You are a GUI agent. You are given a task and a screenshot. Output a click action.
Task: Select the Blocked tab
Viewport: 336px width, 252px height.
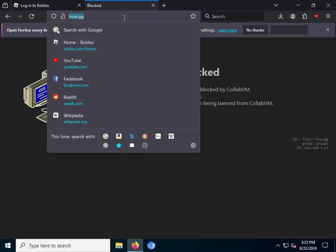tap(121, 5)
